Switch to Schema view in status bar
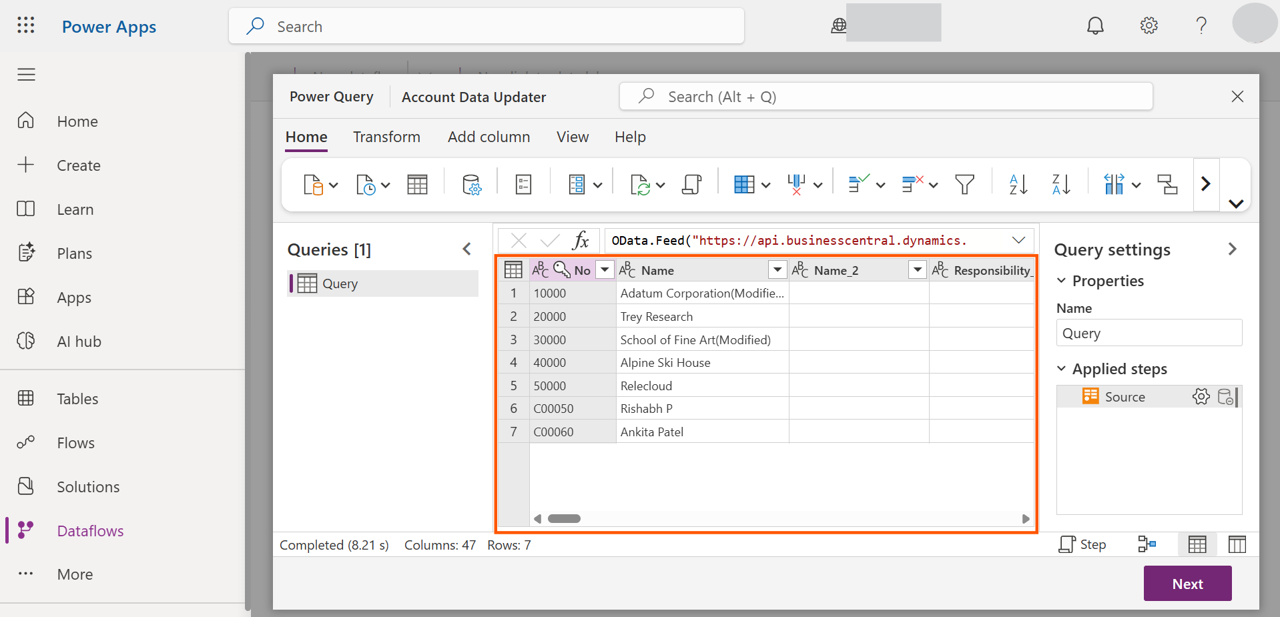This screenshot has height=617, width=1280. [x=1237, y=544]
